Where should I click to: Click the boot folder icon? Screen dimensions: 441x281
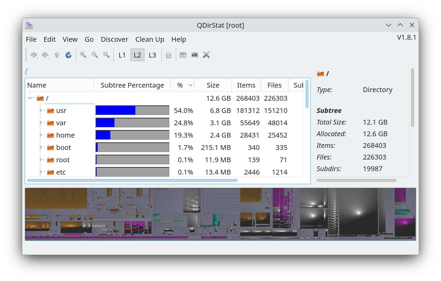click(51, 148)
